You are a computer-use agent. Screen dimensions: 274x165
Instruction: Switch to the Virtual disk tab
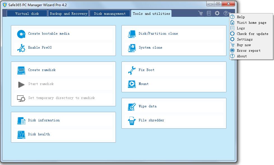click(x=27, y=13)
